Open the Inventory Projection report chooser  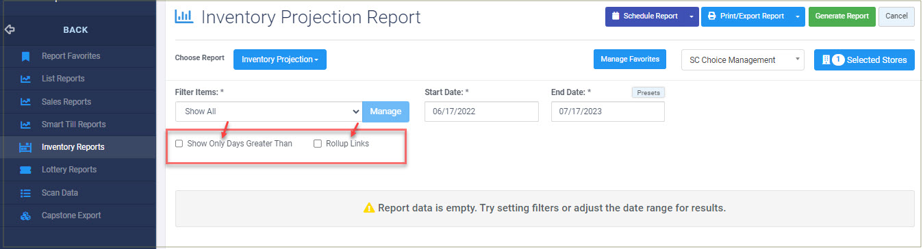[x=280, y=60]
